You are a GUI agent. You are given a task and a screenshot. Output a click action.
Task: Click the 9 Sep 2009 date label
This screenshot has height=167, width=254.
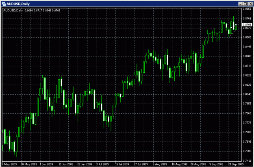(x=216, y=164)
